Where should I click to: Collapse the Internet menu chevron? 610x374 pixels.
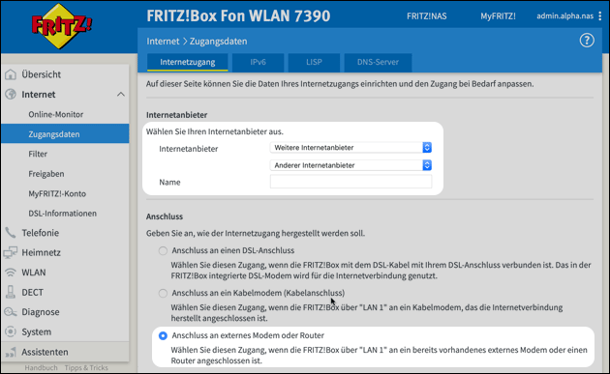click(x=121, y=95)
